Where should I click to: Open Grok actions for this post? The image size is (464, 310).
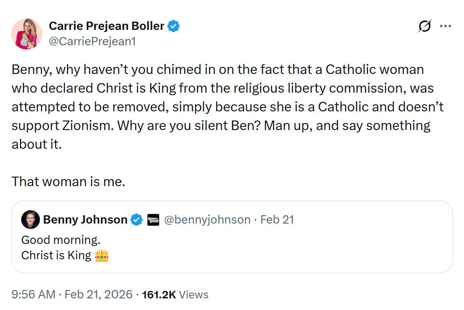425,26
